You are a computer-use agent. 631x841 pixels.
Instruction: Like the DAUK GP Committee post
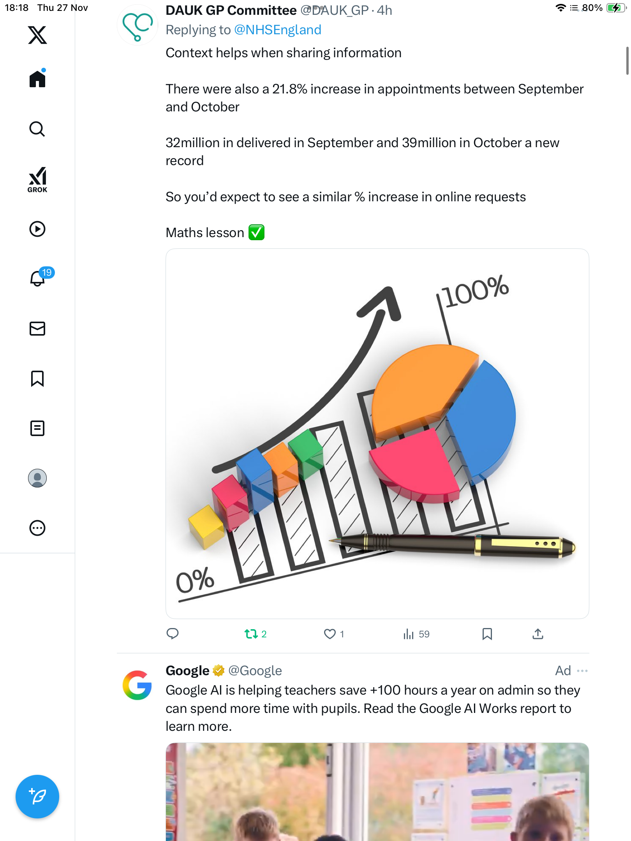[x=330, y=634]
